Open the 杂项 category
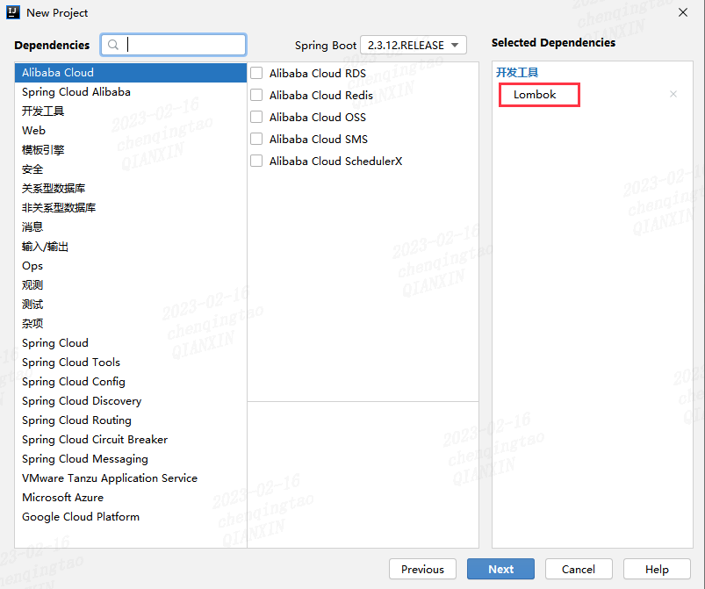 (131, 324)
